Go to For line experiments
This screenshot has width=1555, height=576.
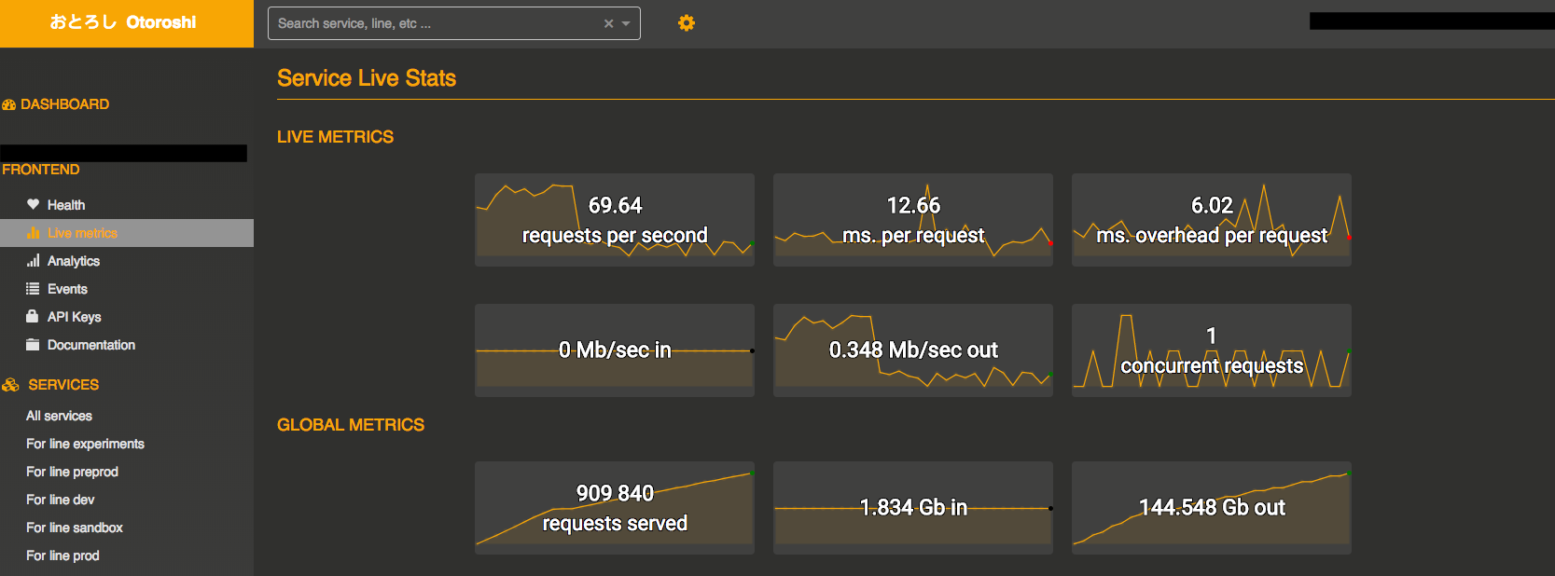point(85,444)
